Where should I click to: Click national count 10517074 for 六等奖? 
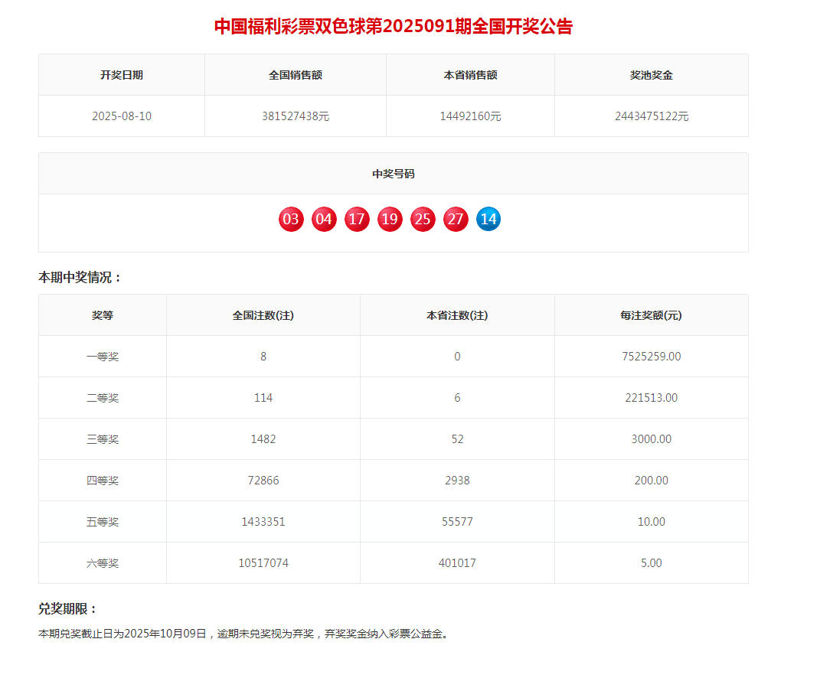263,563
